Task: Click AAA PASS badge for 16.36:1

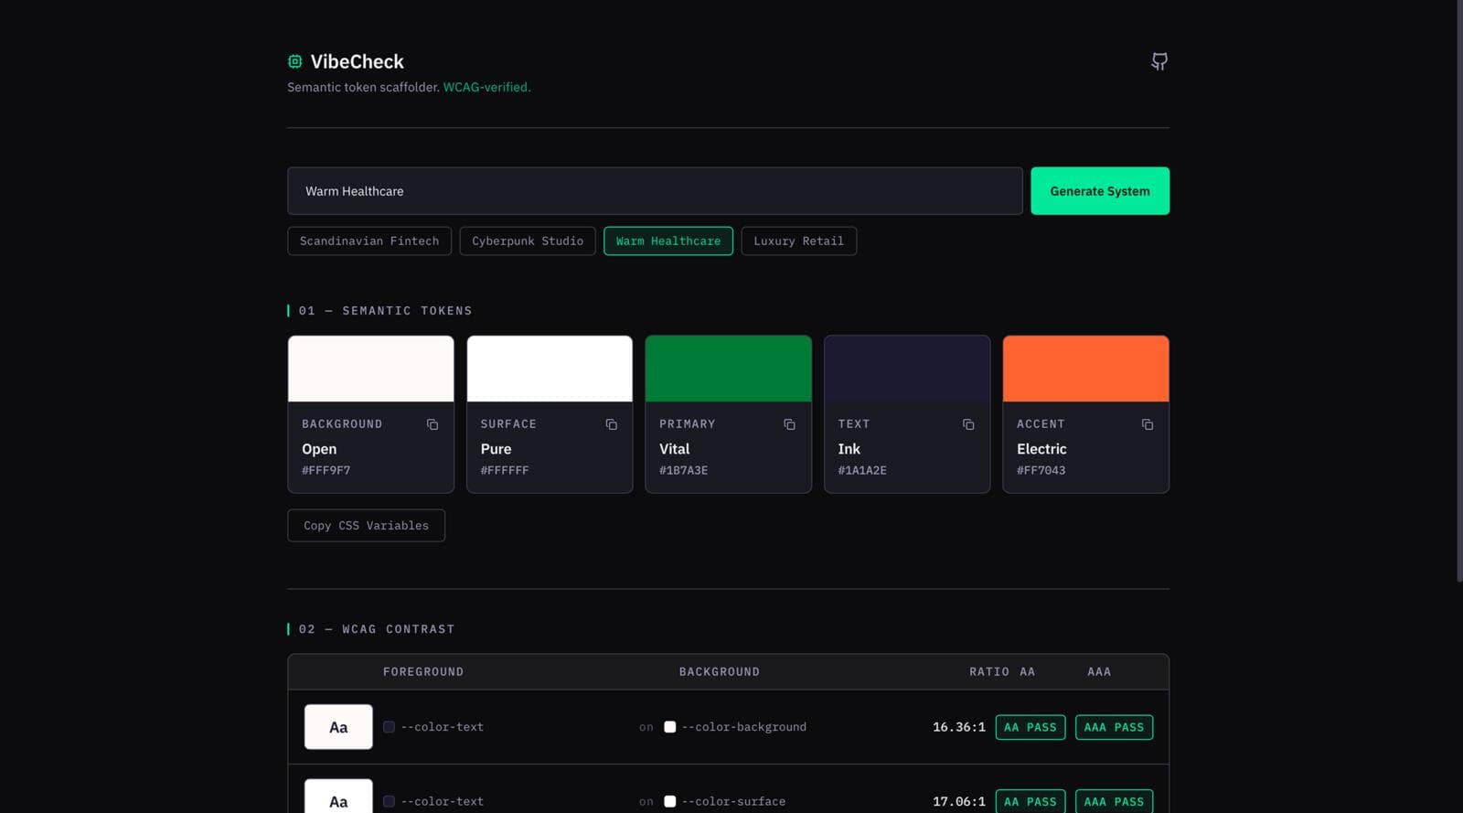Action: click(1114, 727)
